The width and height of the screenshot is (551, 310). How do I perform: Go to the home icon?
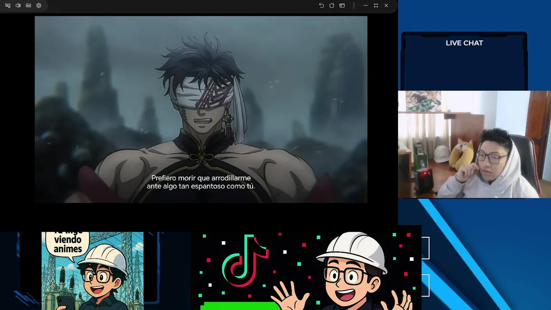331,6
